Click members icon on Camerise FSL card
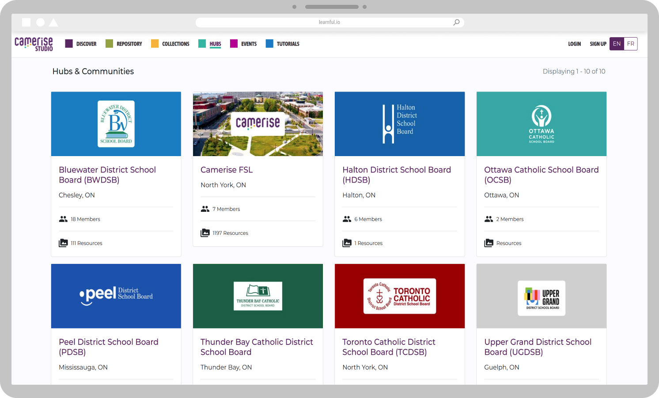The height and width of the screenshot is (398, 659). tap(205, 209)
